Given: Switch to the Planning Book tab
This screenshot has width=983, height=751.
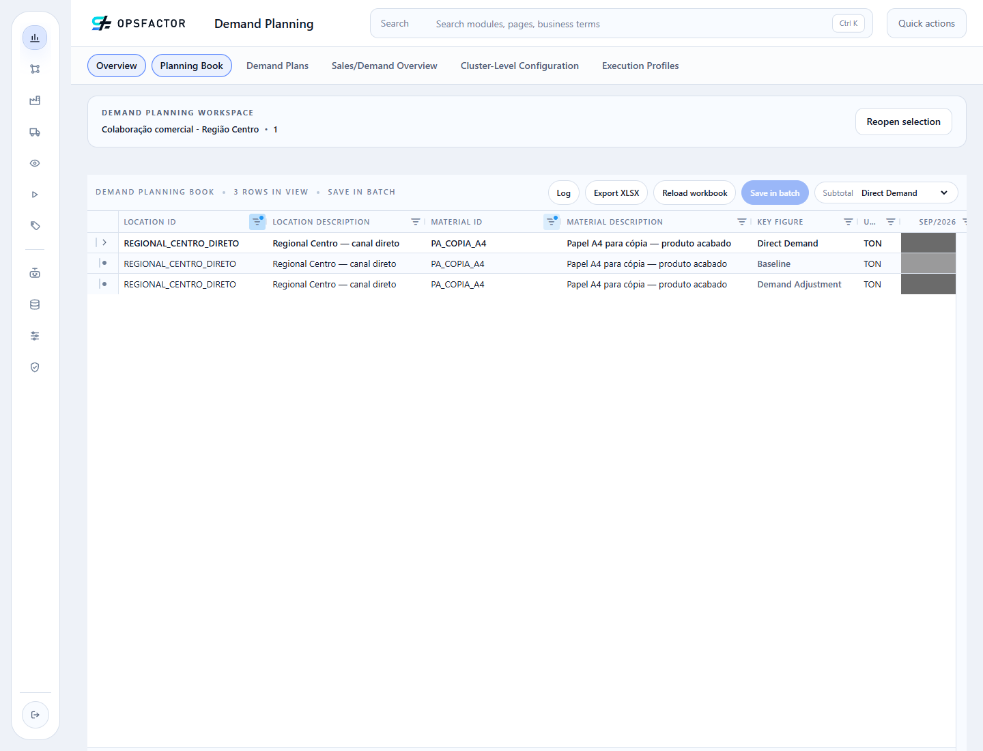Looking at the screenshot, I should click(192, 66).
